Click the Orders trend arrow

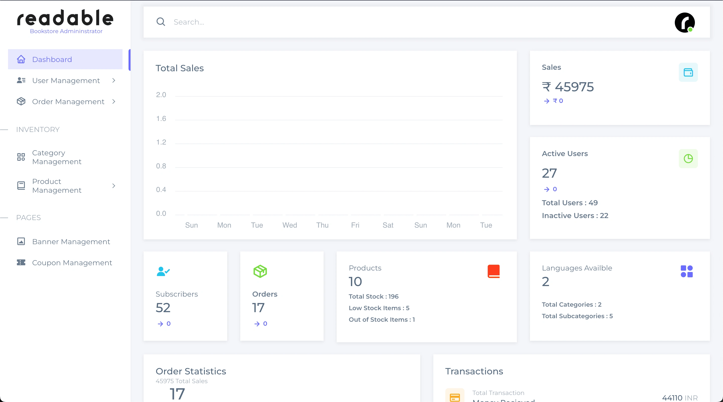[257, 324]
